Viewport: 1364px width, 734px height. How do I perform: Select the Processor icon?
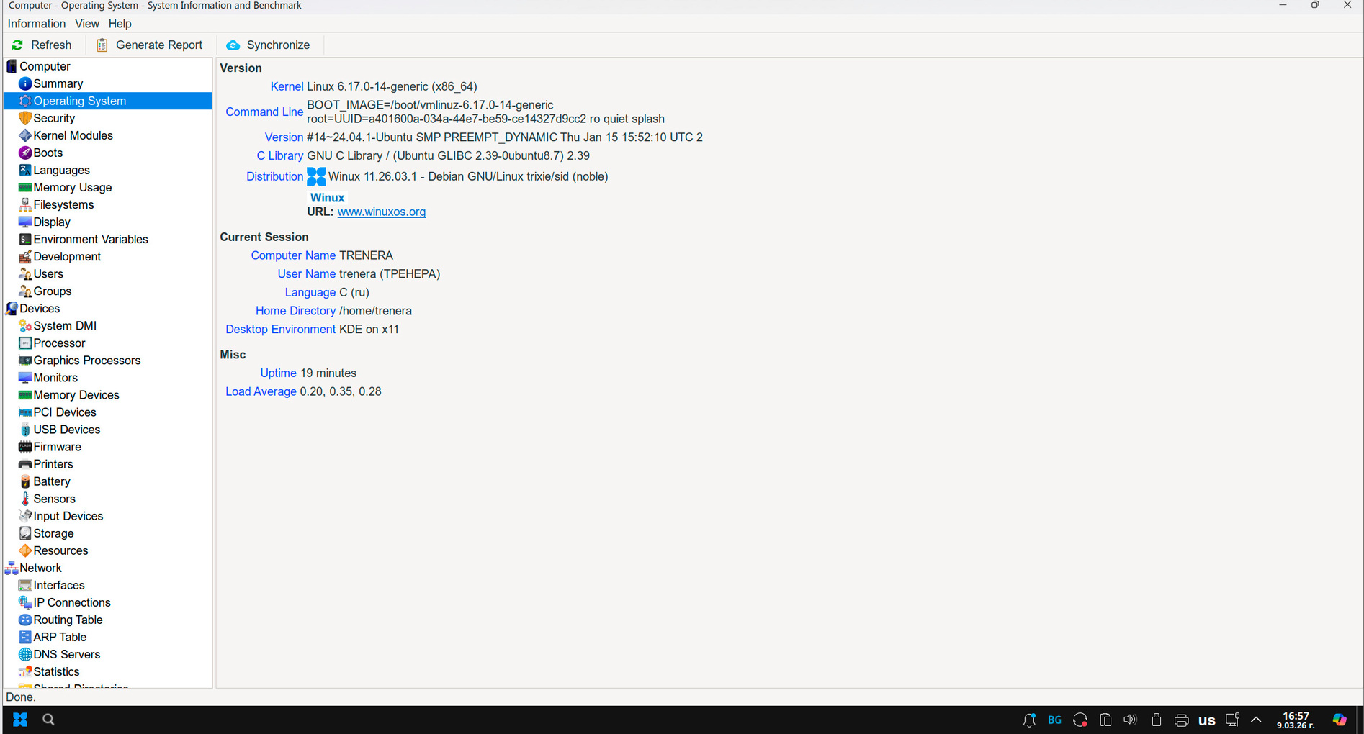tap(25, 343)
